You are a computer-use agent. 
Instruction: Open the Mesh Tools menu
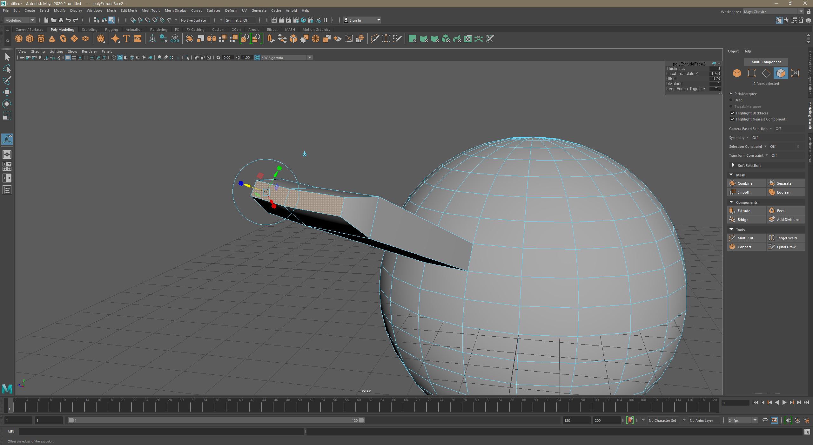coord(151,10)
